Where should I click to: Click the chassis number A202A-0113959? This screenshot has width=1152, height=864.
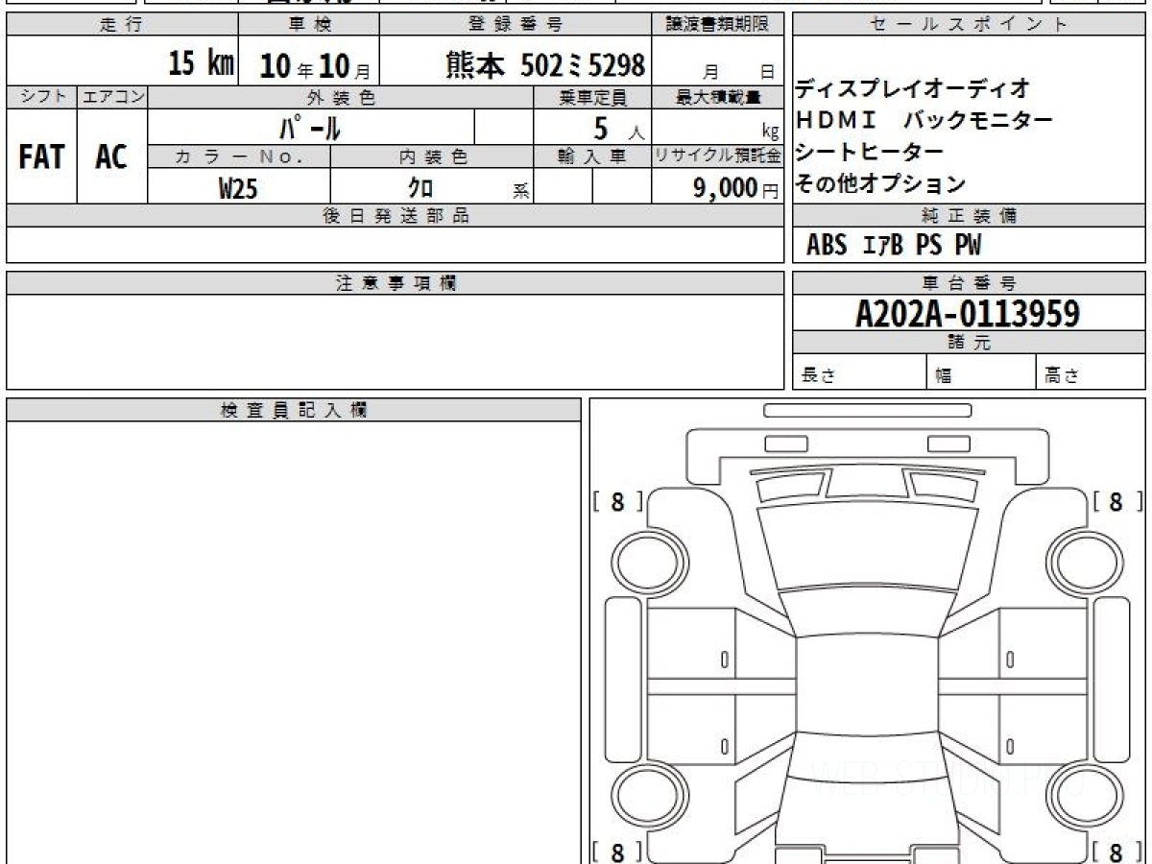968,313
